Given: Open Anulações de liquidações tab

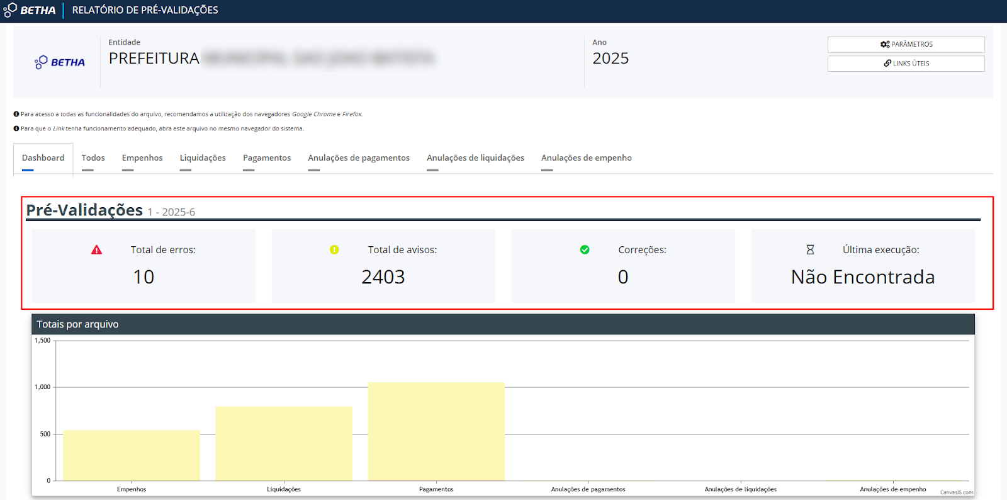Looking at the screenshot, I should [475, 158].
